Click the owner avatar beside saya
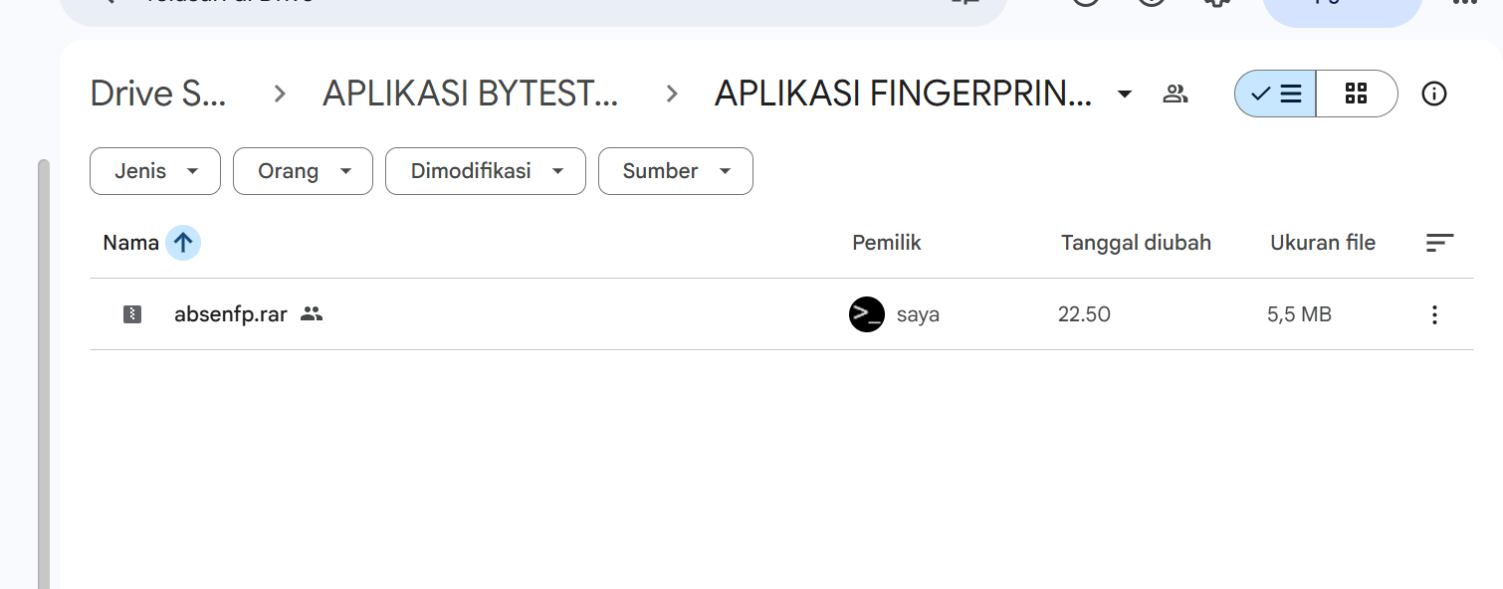Screen dimensions: 1503x589 pyautogui.click(x=867, y=314)
